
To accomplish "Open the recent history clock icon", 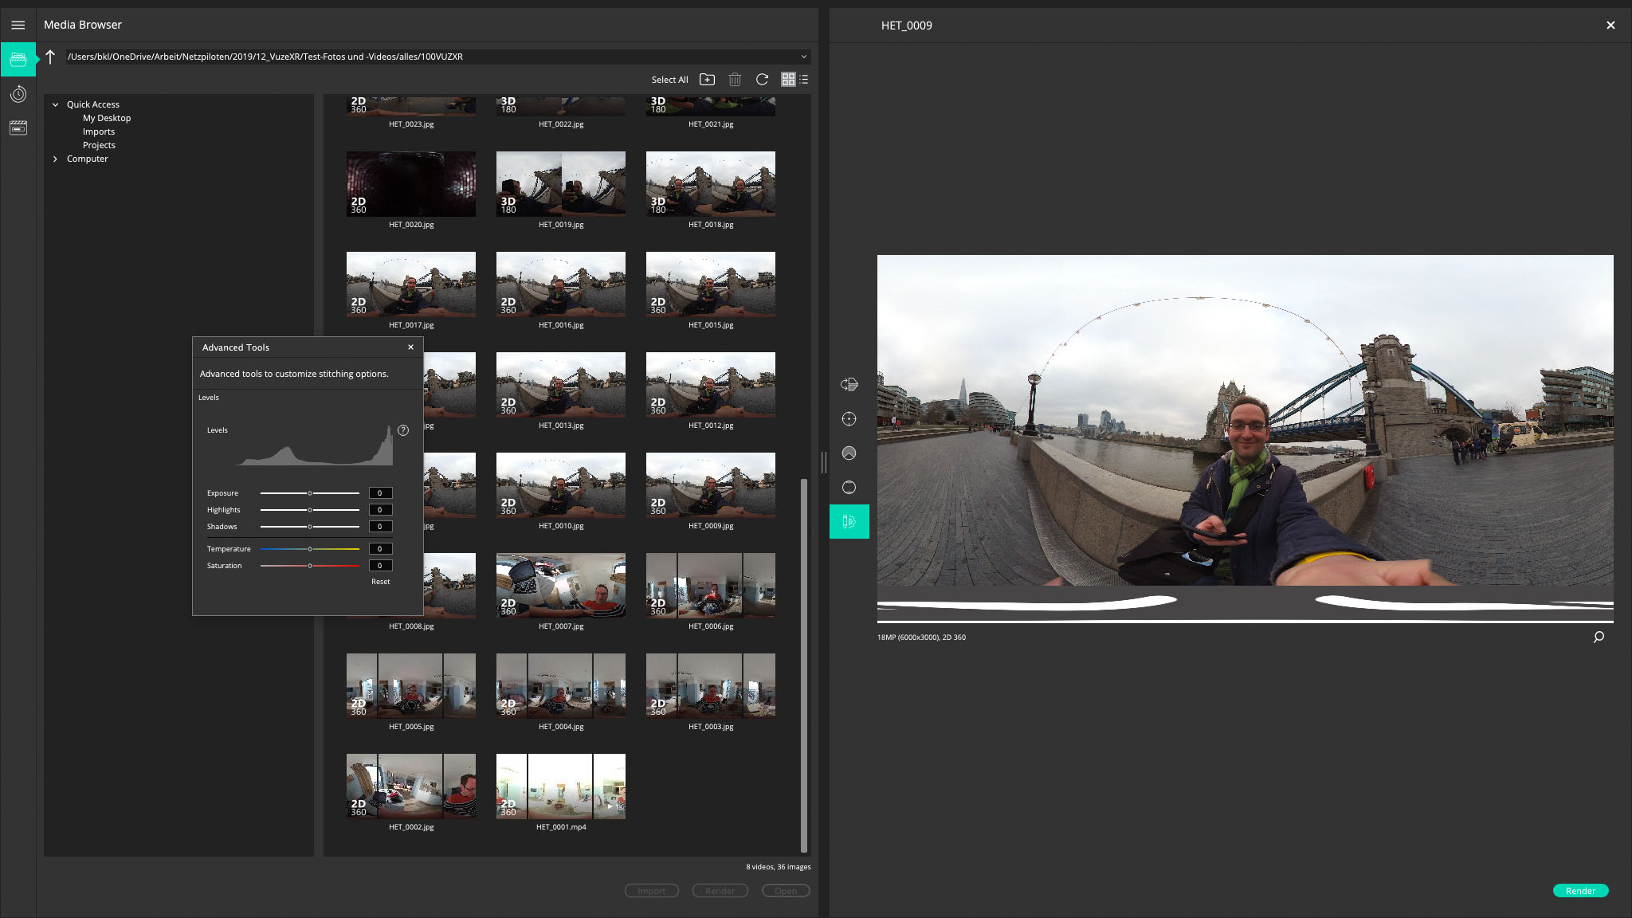I will (18, 94).
